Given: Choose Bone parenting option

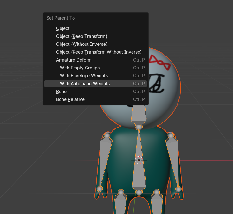Looking at the screenshot, I should click(x=95, y=92).
